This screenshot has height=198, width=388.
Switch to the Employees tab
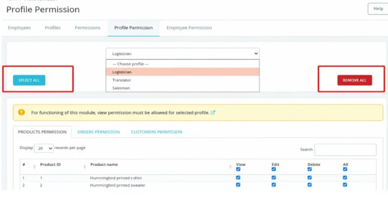(19, 28)
